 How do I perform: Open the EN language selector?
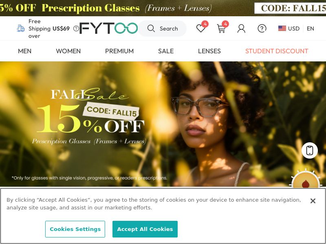click(x=310, y=28)
